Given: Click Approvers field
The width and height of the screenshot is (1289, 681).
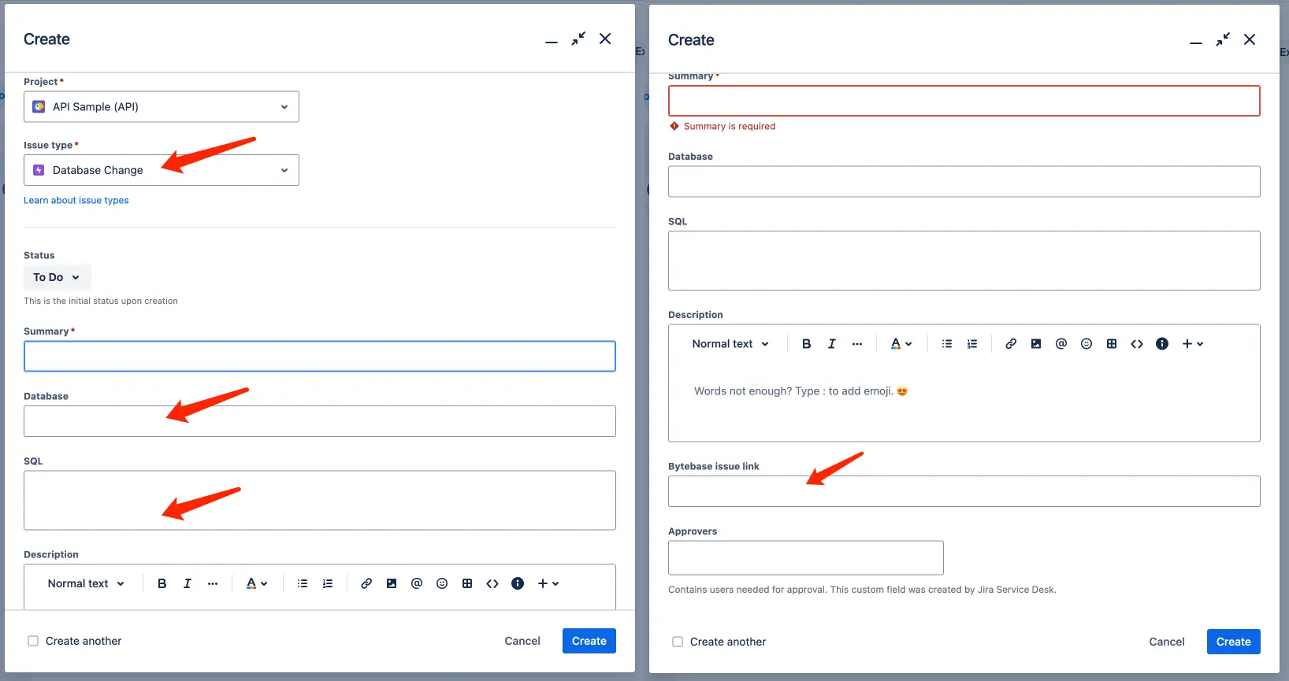Looking at the screenshot, I should point(806,557).
